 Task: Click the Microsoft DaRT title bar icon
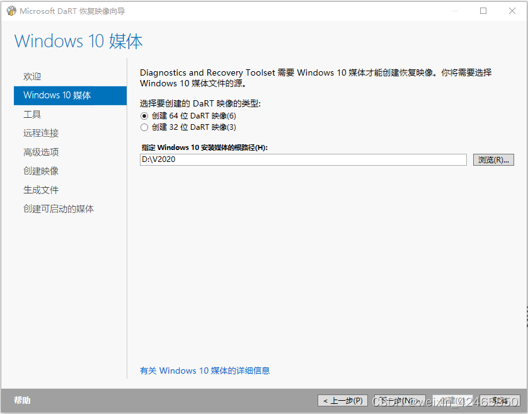11,11
